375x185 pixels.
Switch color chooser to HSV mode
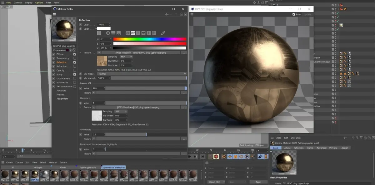(x=133, y=33)
